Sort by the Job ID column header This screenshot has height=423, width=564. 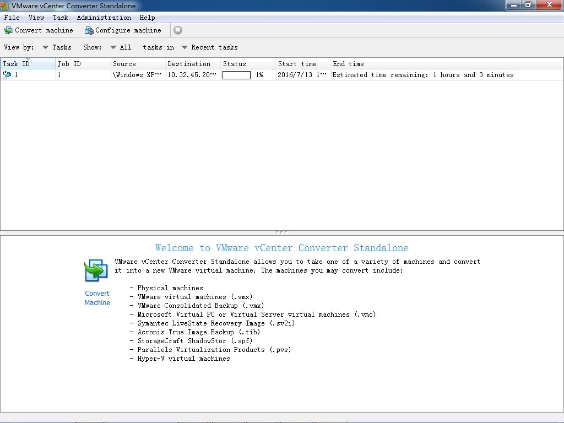point(83,64)
